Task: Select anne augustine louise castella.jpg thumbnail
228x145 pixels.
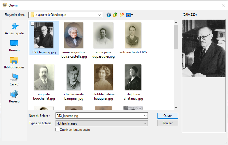Action: coord(74,35)
